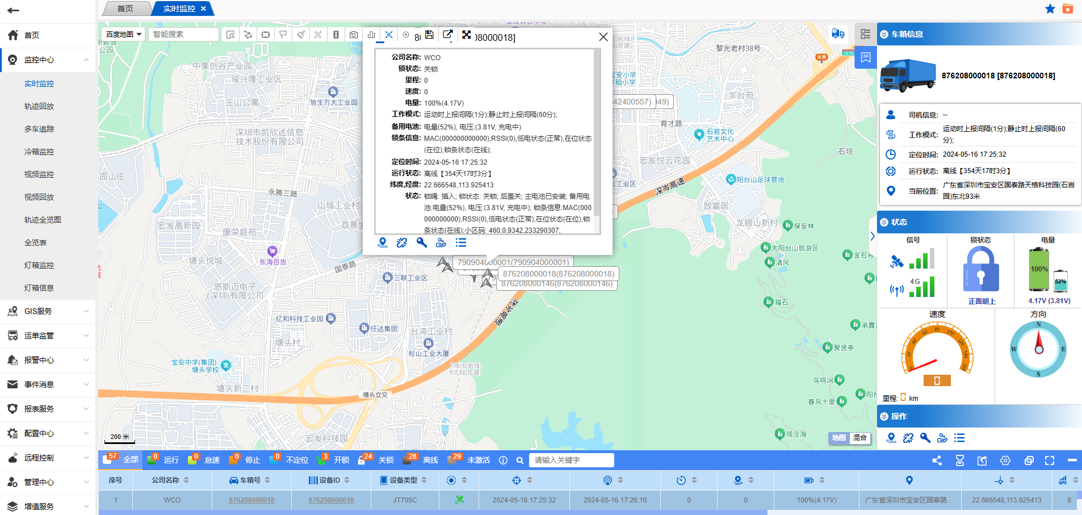Click the fullscreen icon in the list toolbar

click(1050, 460)
